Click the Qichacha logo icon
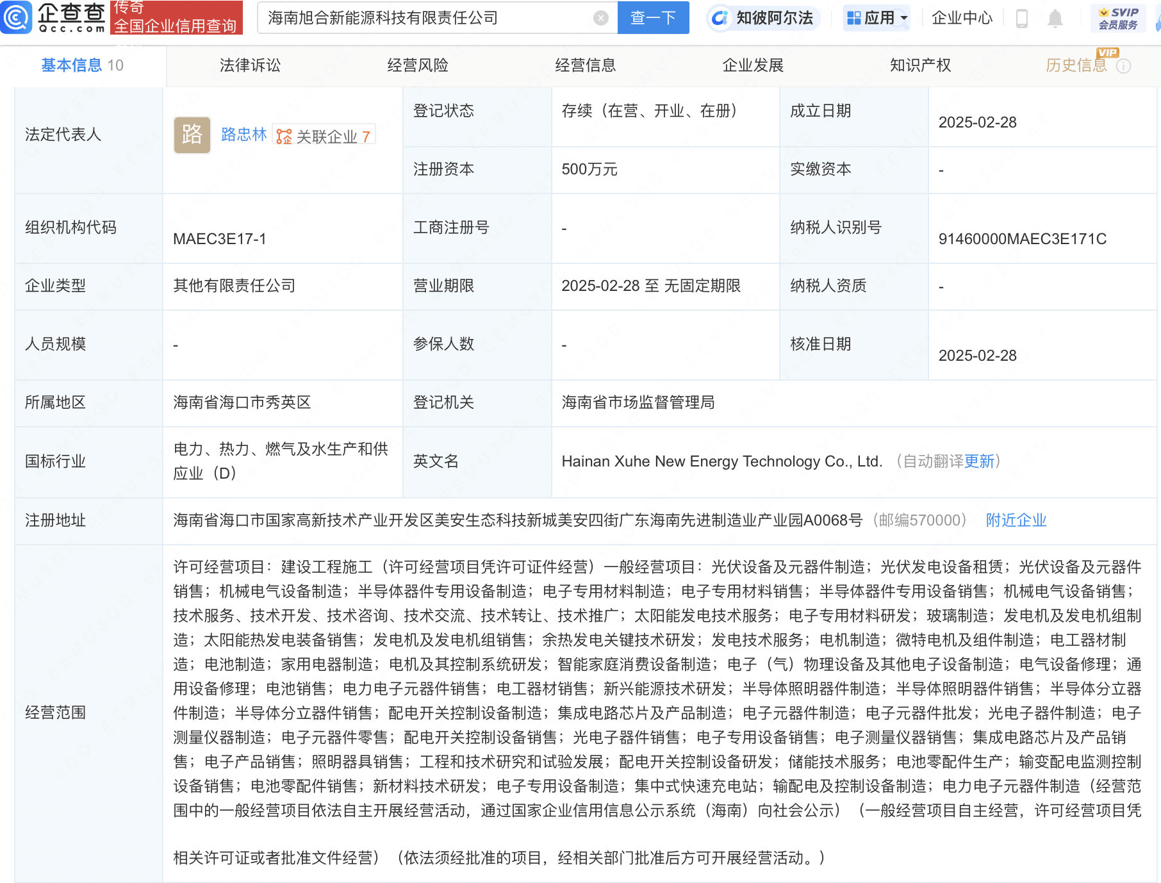Screen dimensions: 1161x883 click(16, 17)
